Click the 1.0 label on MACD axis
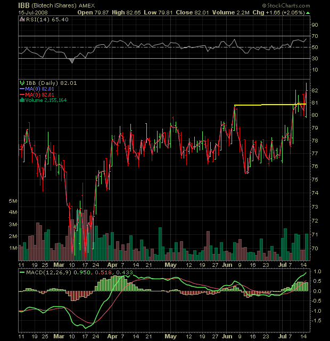The height and width of the screenshot is (341, 330). tap(317, 272)
